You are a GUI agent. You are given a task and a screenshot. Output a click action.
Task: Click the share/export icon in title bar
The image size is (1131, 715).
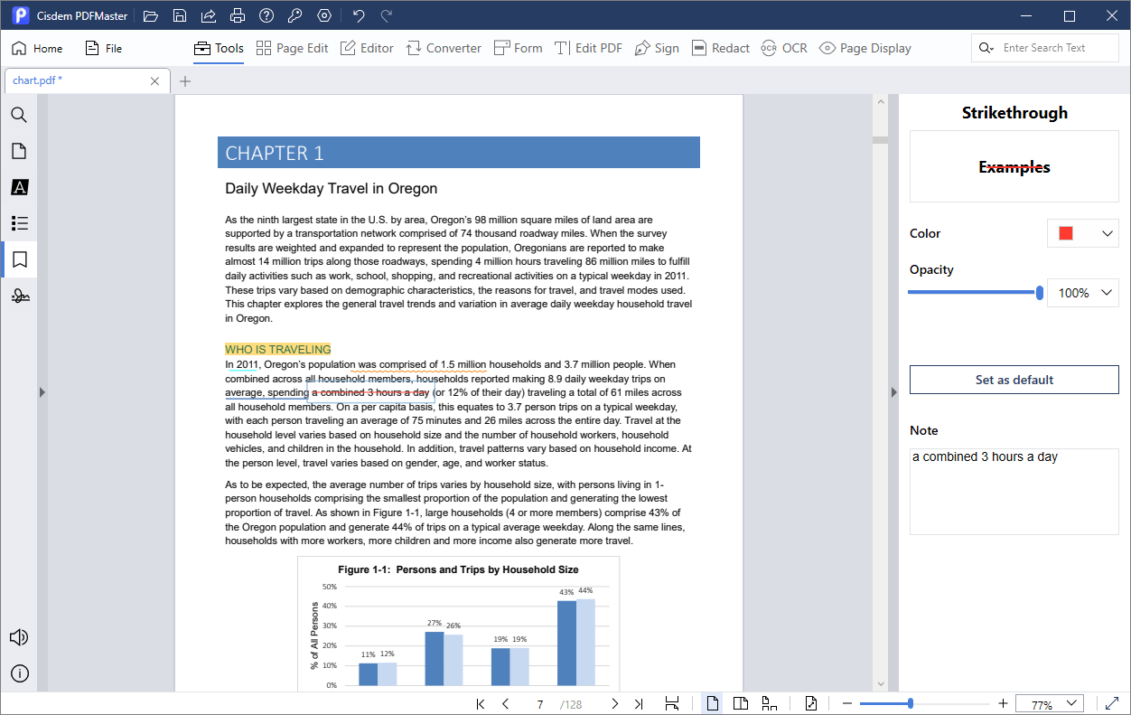tap(209, 16)
